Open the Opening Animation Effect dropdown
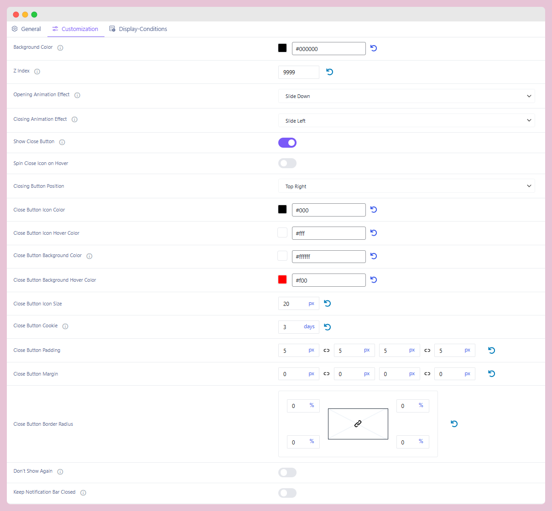Screen dimensions: 552x511 click(x=406, y=96)
